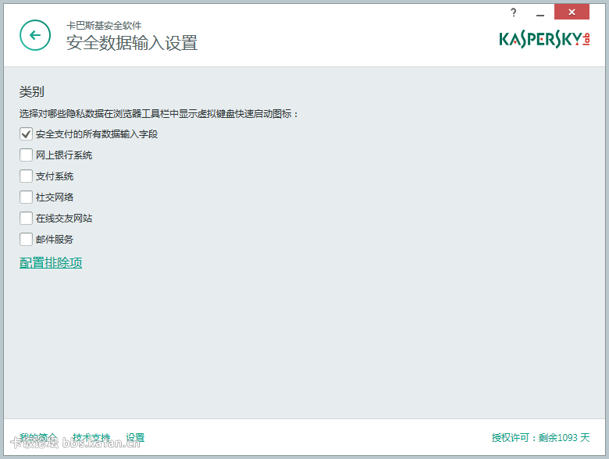Open 设置 footer link
Viewport: 609px width, 459px height.
pyautogui.click(x=135, y=438)
